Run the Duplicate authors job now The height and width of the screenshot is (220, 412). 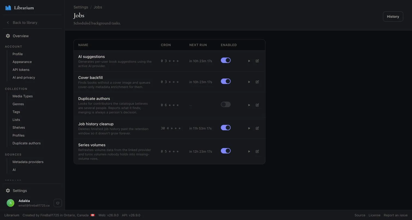coord(249,105)
